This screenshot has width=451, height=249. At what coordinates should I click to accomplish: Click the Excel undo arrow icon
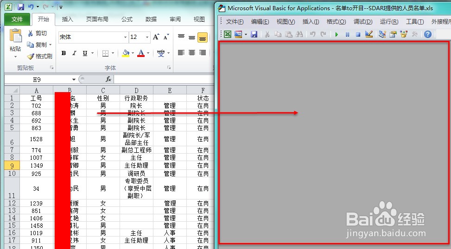[x=31, y=7]
